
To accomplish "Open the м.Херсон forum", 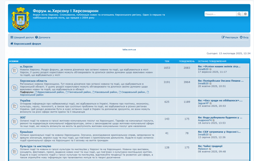I will point(26,66).
